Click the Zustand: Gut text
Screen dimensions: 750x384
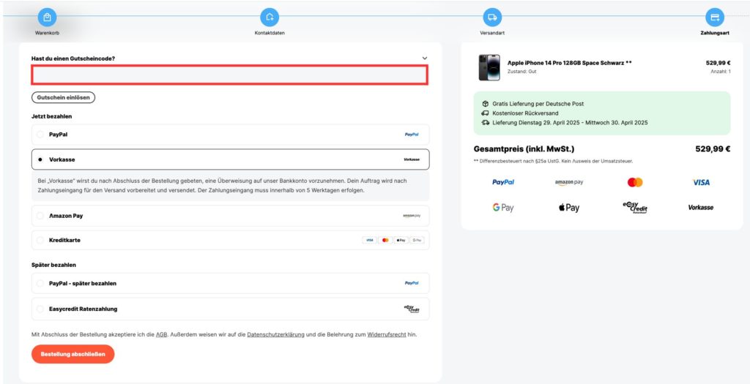pyautogui.click(x=521, y=71)
